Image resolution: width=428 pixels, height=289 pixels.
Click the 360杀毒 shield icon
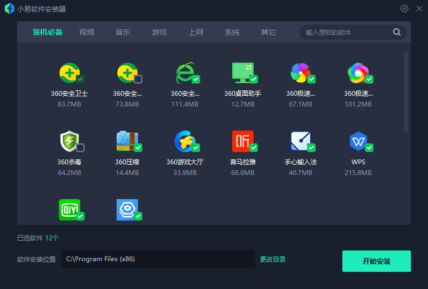coord(69,141)
